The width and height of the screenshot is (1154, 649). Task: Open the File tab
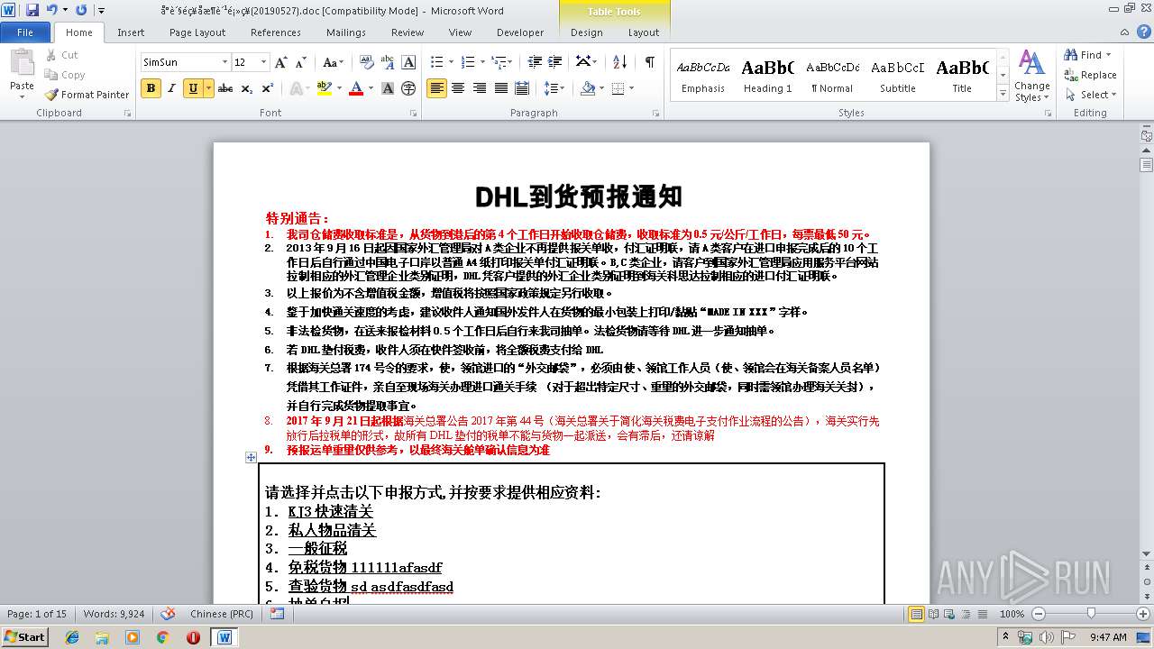tap(25, 32)
